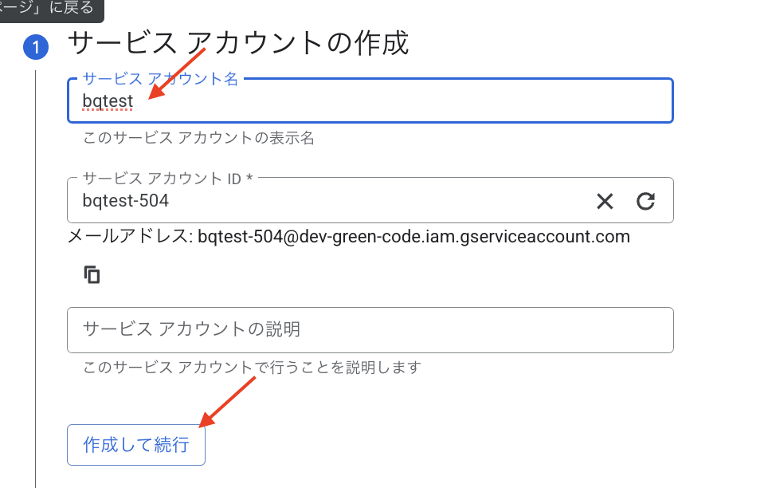Screen dimensions: 768x488
Task: Click the サービス アカウント ID * label
Action: coord(167,178)
